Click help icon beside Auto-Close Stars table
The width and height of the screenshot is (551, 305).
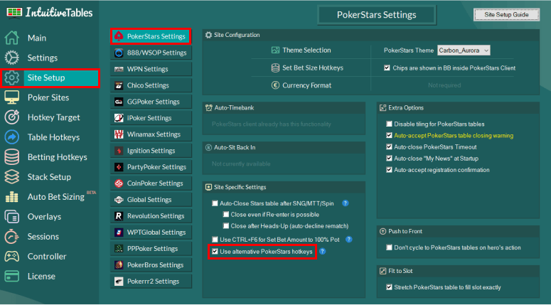(346, 203)
